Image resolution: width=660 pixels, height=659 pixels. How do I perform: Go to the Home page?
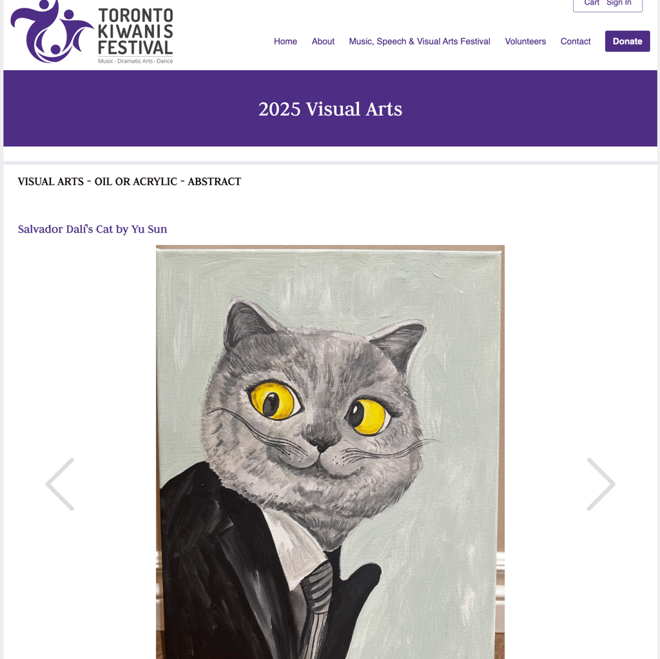point(286,41)
